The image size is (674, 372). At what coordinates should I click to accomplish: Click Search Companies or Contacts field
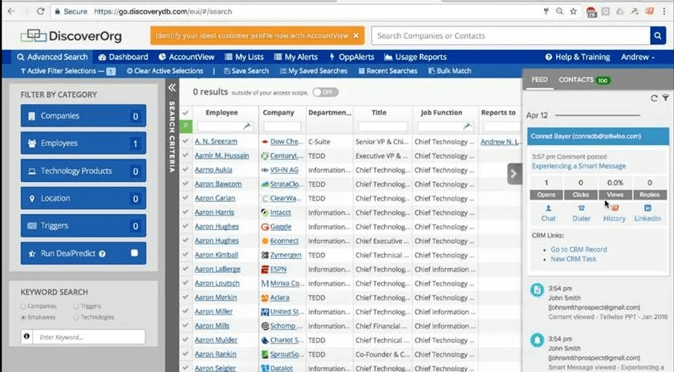click(510, 35)
